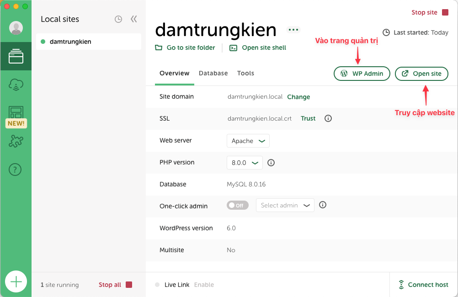Add a new site with the plus button
This screenshot has height=297, width=458.
(16, 281)
